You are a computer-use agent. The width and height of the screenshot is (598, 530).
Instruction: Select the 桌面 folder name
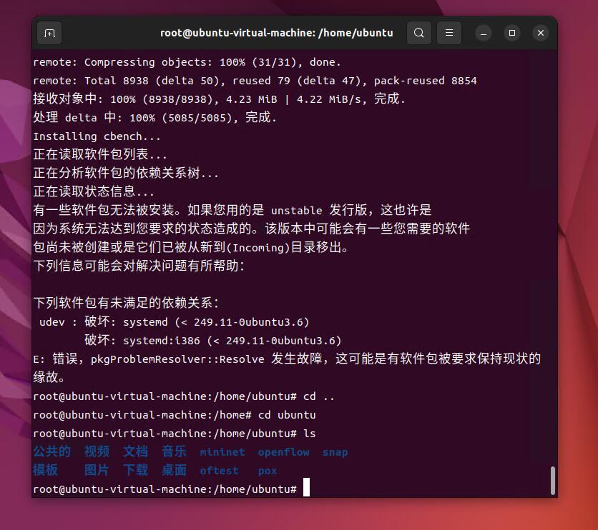click(x=174, y=470)
